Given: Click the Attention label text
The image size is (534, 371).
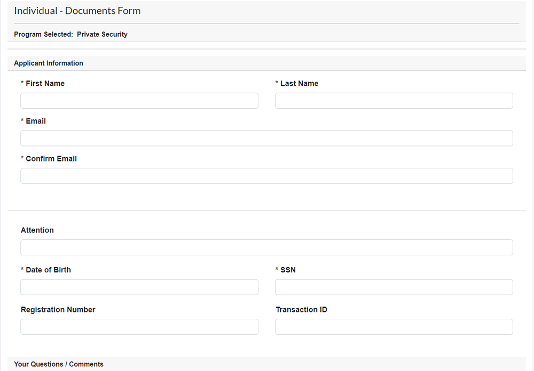Looking at the screenshot, I should click(x=37, y=230).
